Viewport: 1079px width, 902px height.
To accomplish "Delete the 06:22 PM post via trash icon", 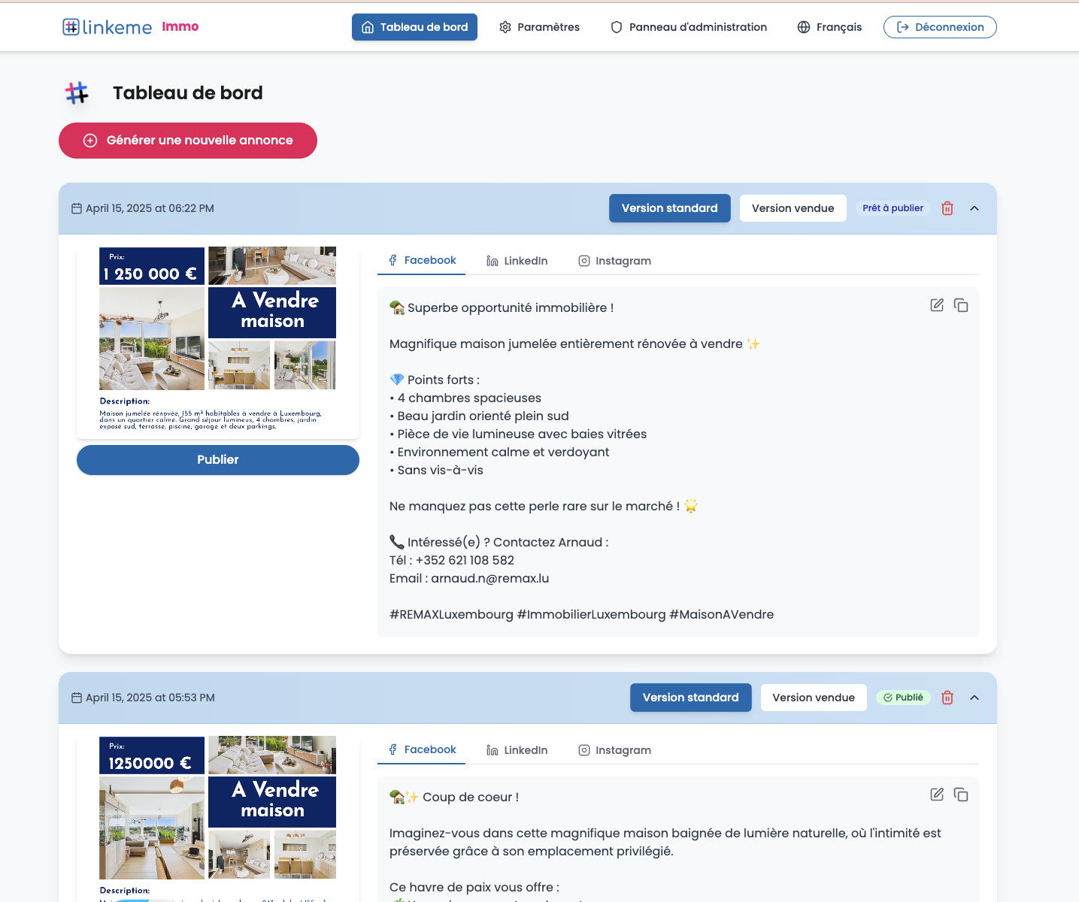I will click(947, 208).
